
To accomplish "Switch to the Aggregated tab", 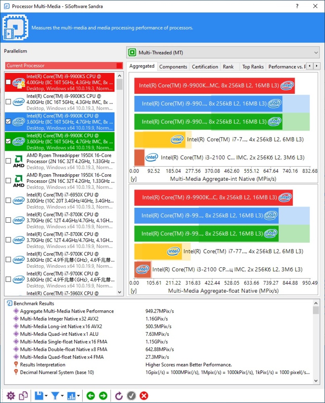I will 142,66.
